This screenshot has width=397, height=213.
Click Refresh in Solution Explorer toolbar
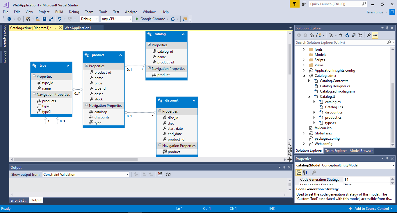coord(347,35)
